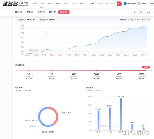Click the blue 男性 legend dot
Viewport: 154px width, 139px height.
tap(50, 132)
